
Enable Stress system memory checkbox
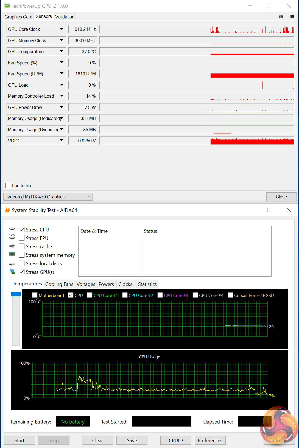(x=22, y=255)
